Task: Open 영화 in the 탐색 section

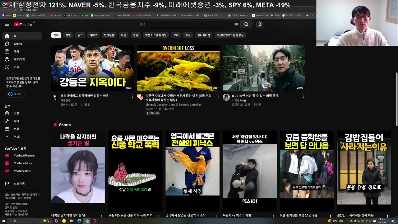Action: tap(22, 129)
